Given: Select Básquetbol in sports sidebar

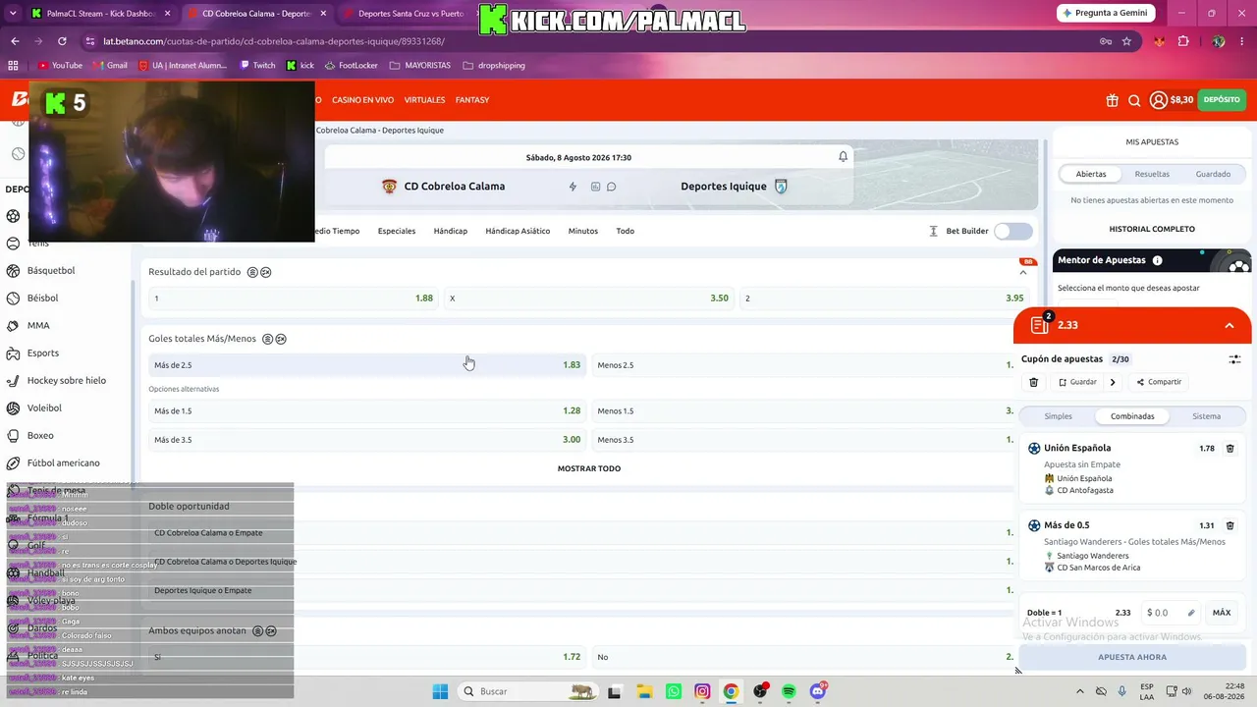Looking at the screenshot, I should click(x=51, y=271).
